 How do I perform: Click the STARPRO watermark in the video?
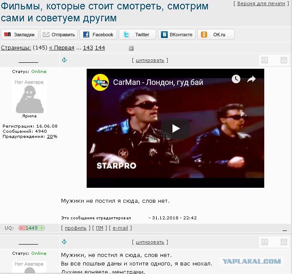click(117, 166)
